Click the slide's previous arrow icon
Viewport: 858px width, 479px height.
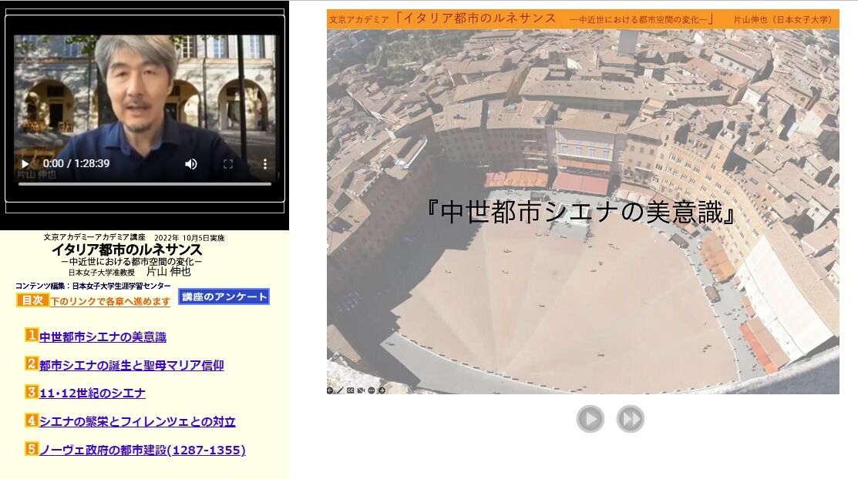tap(330, 390)
